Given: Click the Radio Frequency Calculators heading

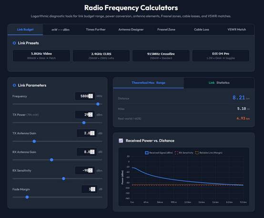Looking at the screenshot, I should click(x=131, y=8).
